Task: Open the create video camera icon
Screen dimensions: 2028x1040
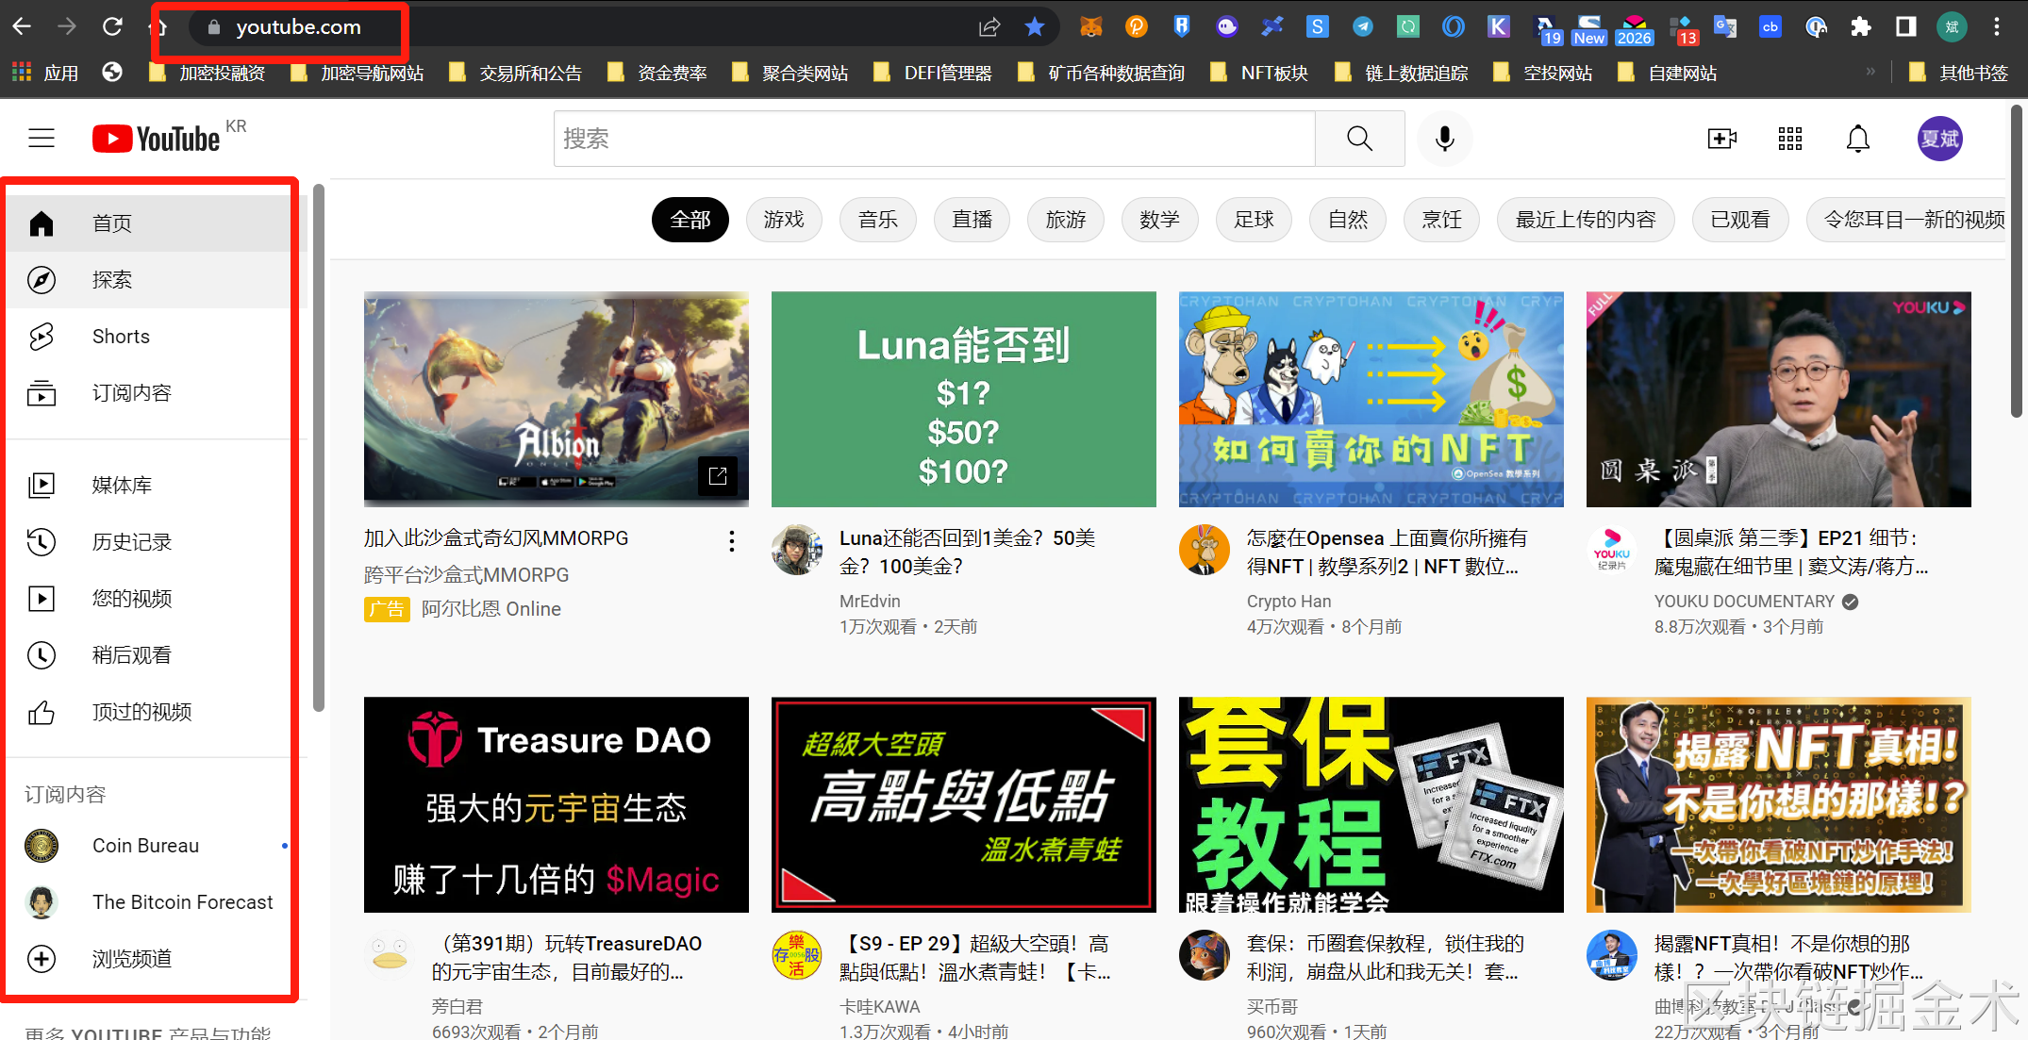Action: point(1721,139)
